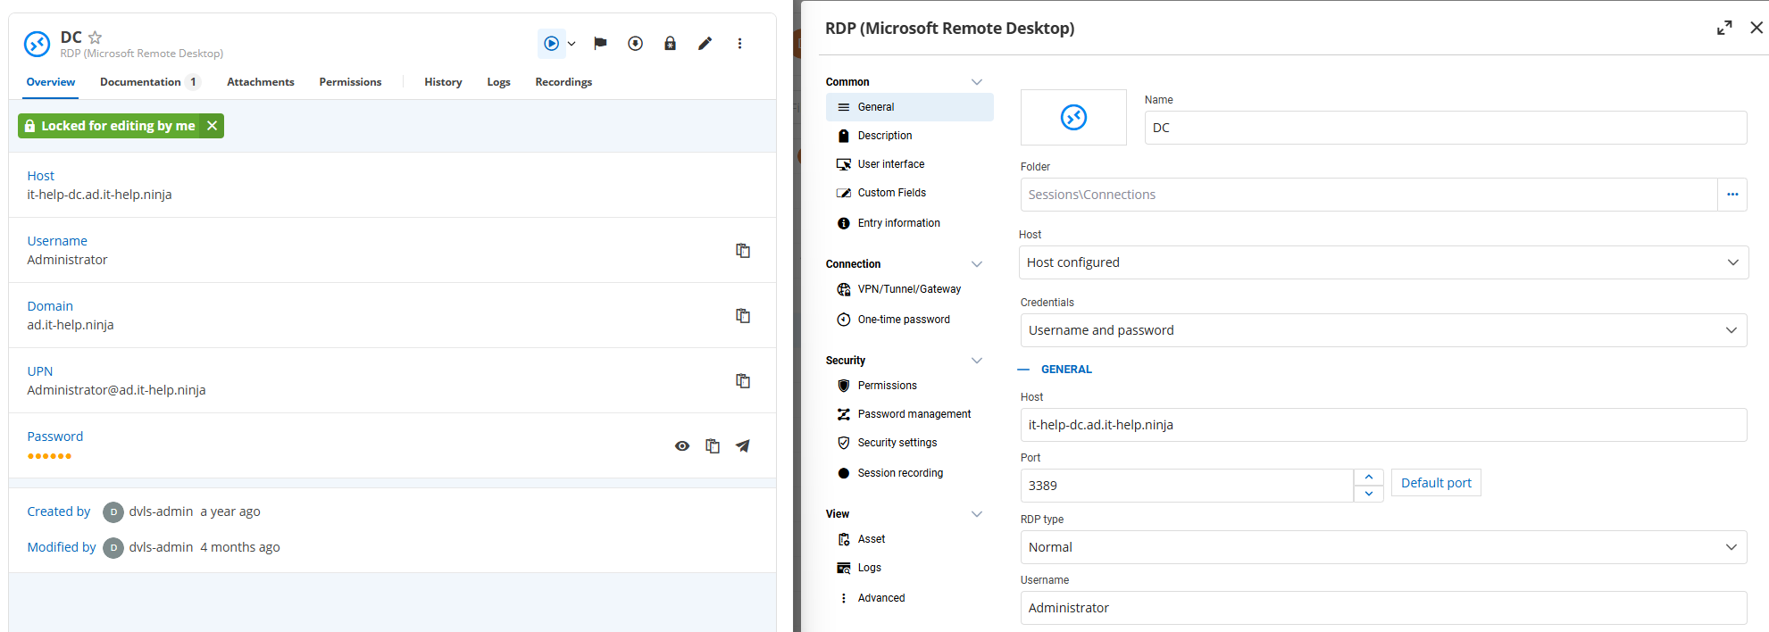
Task: Copy the Username to clipboard
Action: click(x=742, y=251)
